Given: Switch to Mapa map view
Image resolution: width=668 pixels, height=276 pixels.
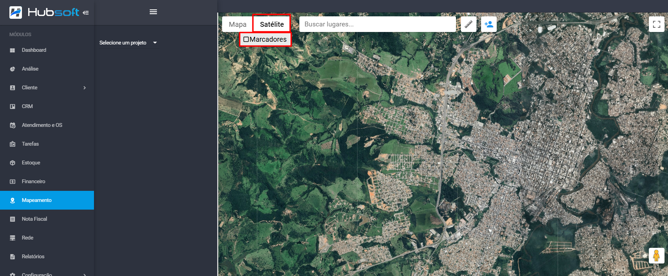Looking at the screenshot, I should click(x=237, y=24).
